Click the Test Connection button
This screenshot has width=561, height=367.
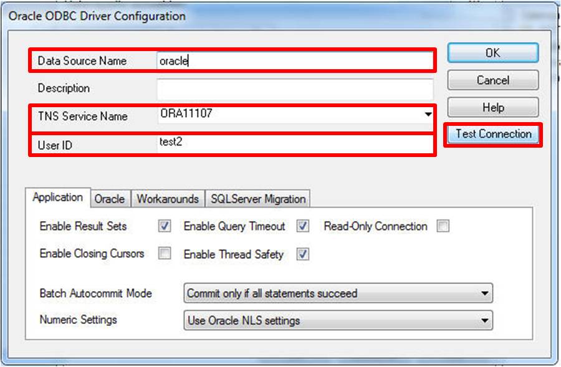tap(492, 135)
